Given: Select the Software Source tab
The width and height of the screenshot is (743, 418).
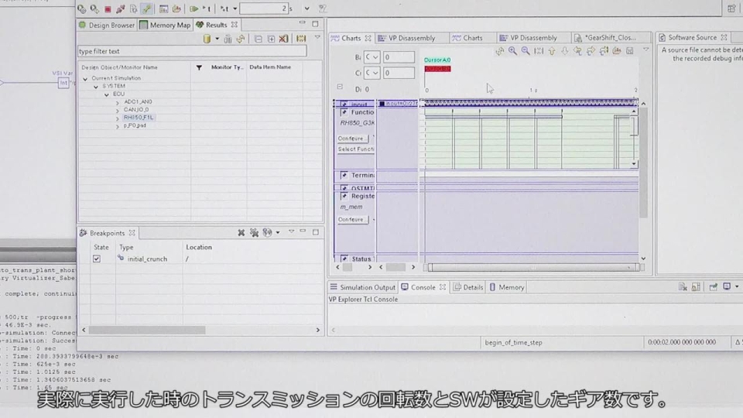Looking at the screenshot, I should 692,37.
